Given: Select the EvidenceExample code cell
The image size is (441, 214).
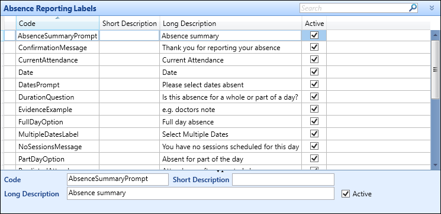Looking at the screenshot, I should pyautogui.click(x=57, y=109).
